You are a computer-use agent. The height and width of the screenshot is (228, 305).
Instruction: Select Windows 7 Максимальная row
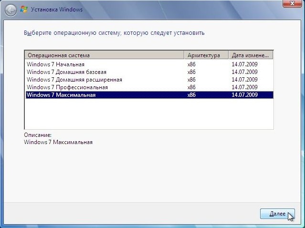(x=149, y=95)
